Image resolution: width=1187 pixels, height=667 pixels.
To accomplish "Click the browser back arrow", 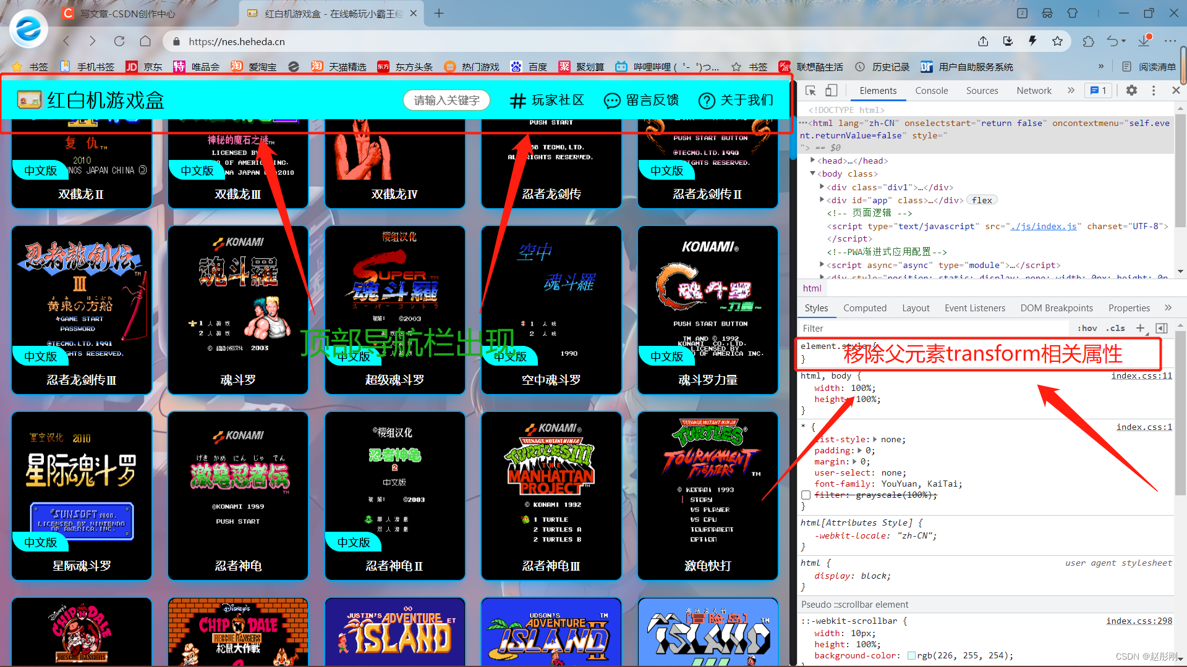I will pos(66,41).
